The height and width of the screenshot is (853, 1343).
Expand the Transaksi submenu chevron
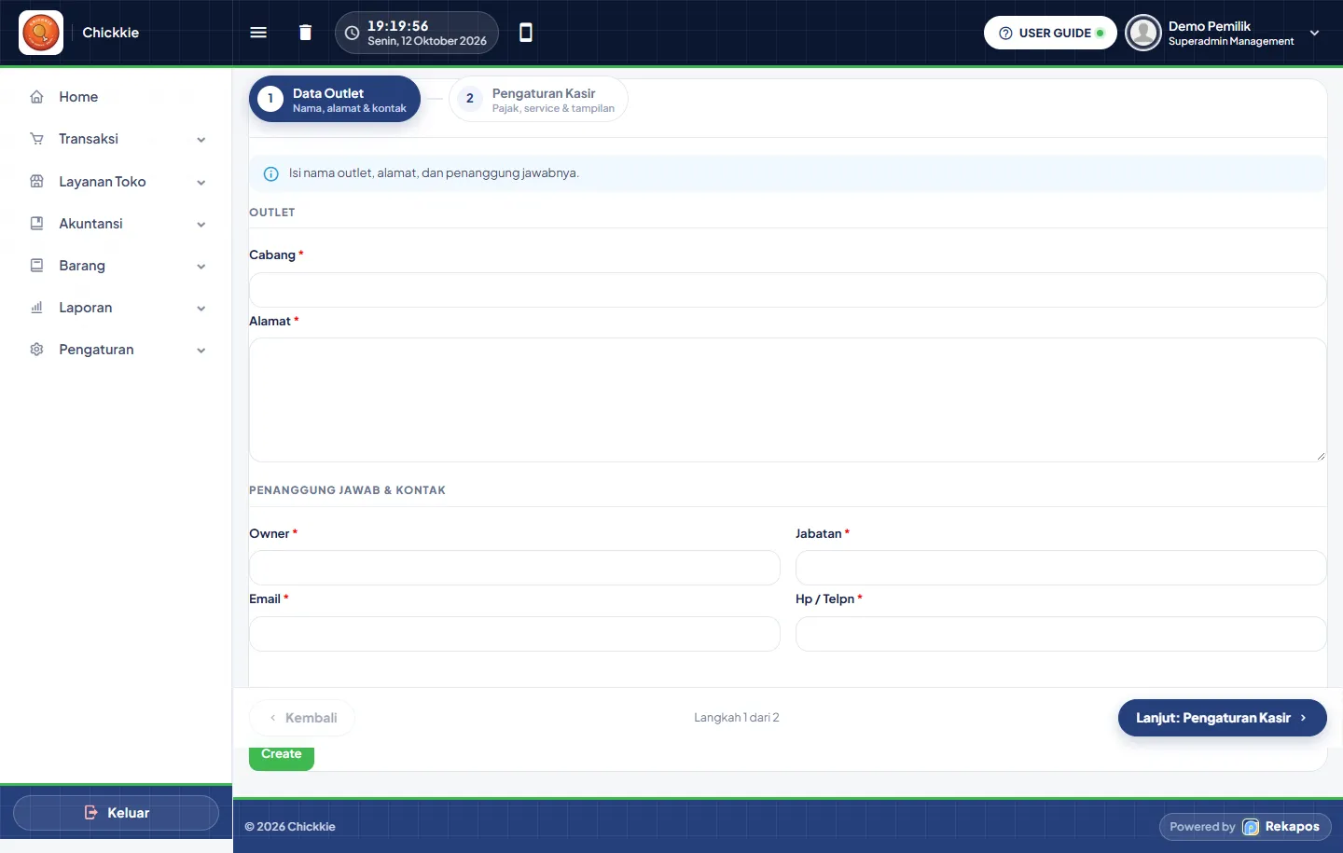pos(201,140)
